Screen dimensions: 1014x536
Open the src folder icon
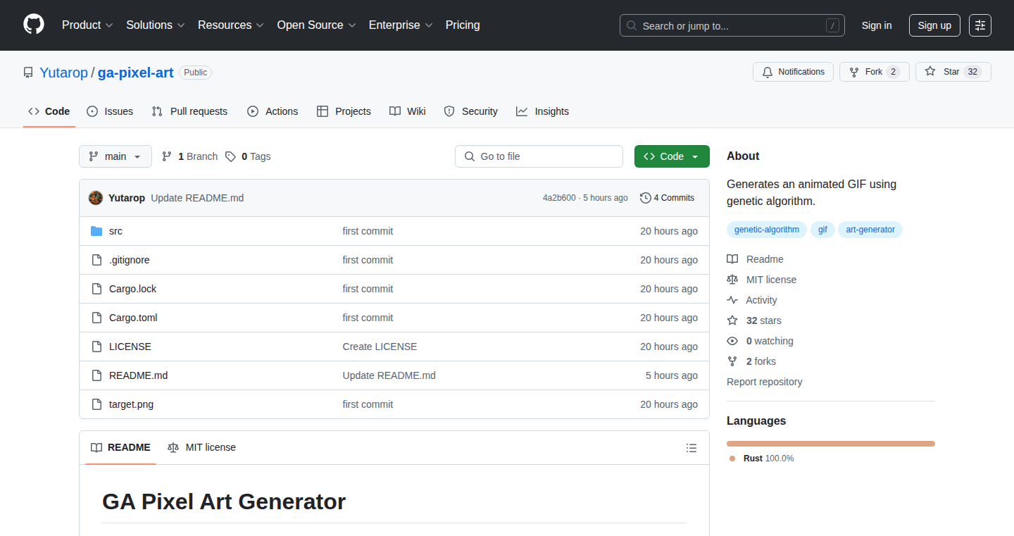pyautogui.click(x=96, y=231)
